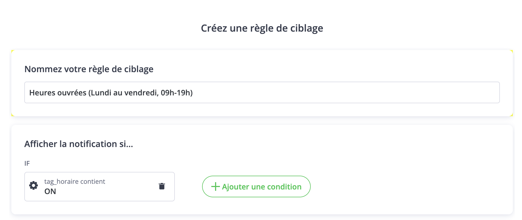The width and height of the screenshot is (522, 220).
Task: Click the "Afficher la notification si…" heading
Action: 79,144
